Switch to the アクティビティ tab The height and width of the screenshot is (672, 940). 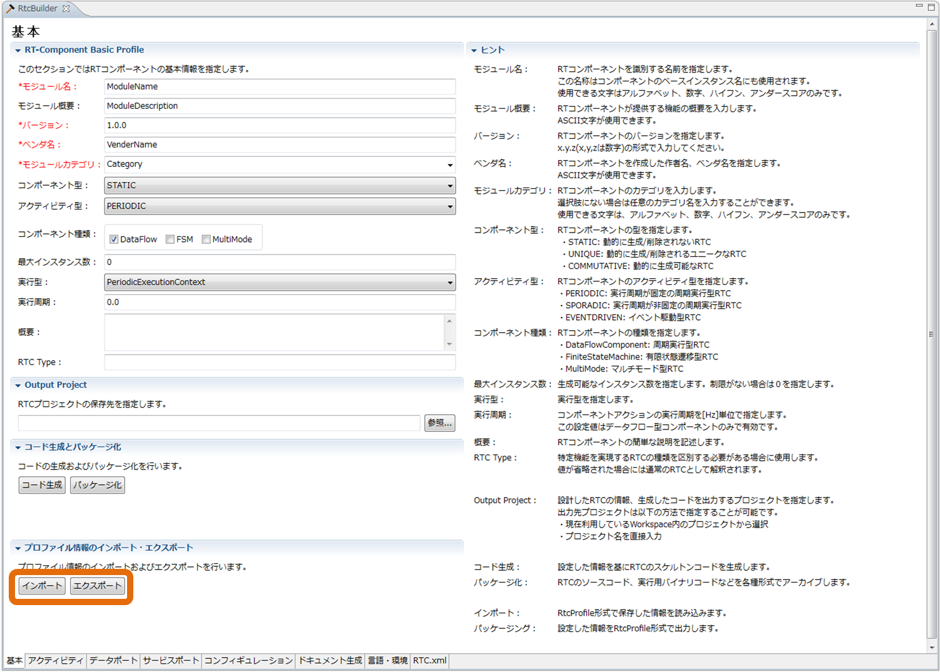(x=56, y=661)
